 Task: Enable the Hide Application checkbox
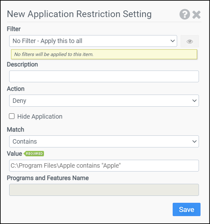(x=12, y=116)
